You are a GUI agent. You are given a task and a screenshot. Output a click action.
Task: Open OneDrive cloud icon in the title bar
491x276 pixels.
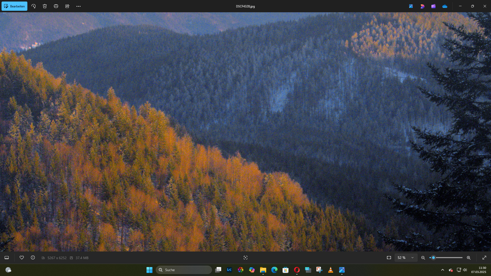(x=445, y=6)
